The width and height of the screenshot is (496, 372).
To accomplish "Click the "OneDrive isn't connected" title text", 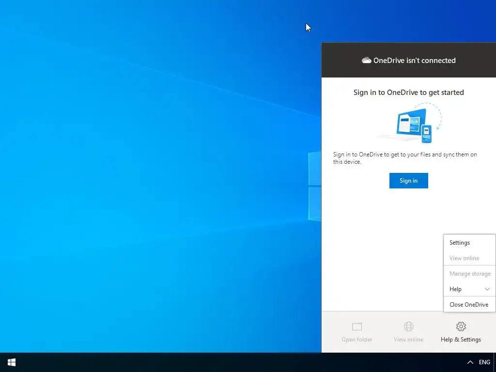I will (414, 61).
